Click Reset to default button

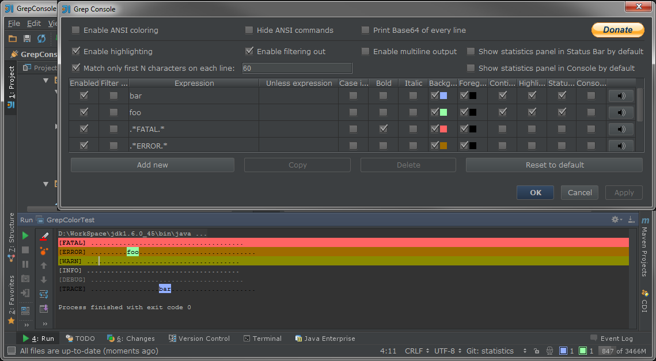[x=554, y=165]
